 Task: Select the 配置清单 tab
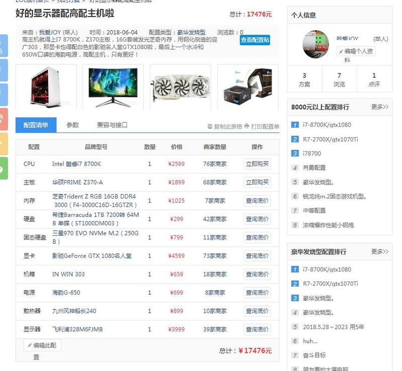36,125
